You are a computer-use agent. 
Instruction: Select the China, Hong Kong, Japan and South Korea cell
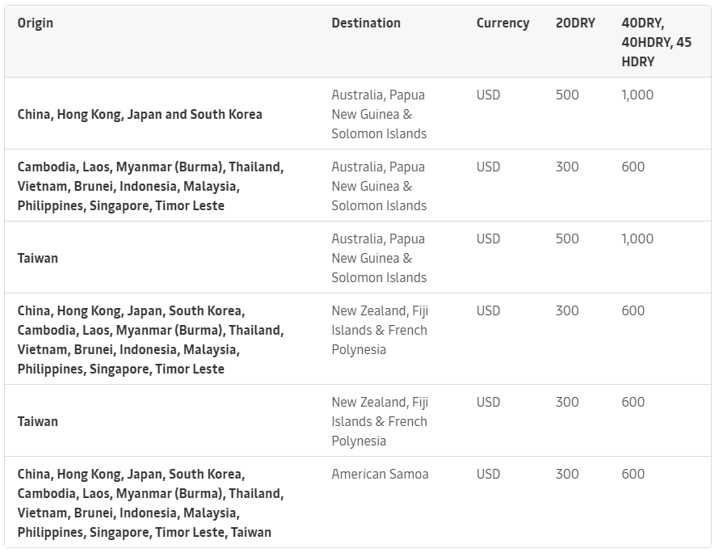point(140,114)
